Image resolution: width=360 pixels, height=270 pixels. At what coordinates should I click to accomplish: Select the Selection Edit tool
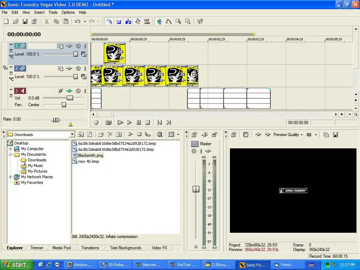tap(178, 21)
